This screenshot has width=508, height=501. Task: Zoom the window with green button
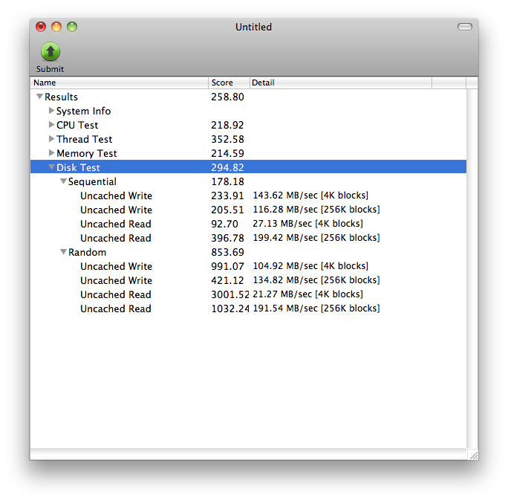(x=72, y=27)
